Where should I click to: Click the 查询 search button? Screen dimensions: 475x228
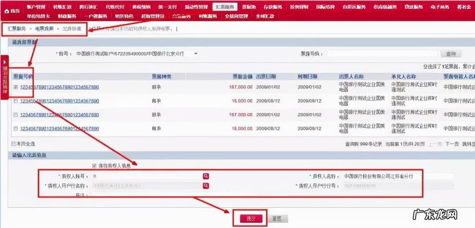click(x=451, y=54)
